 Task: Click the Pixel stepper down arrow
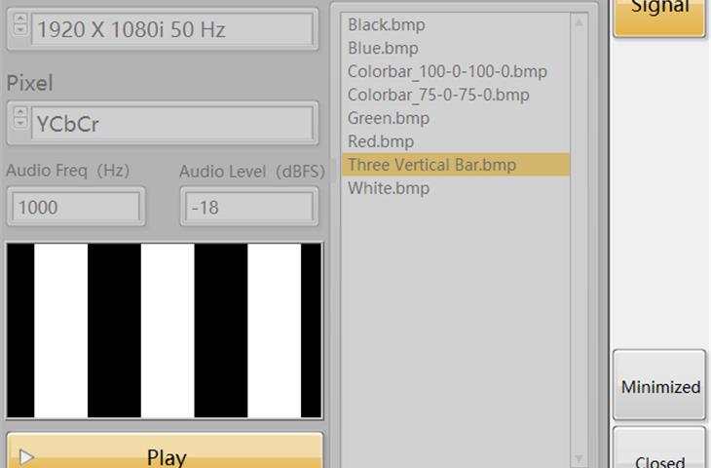tap(19, 123)
